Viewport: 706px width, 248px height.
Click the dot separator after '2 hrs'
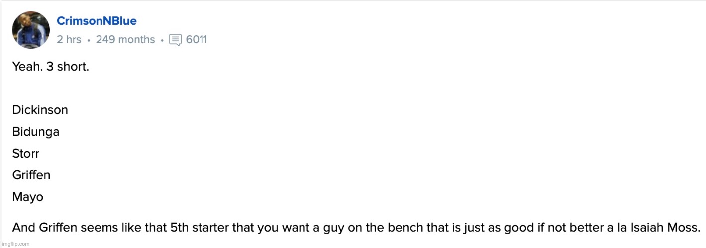[89, 40]
